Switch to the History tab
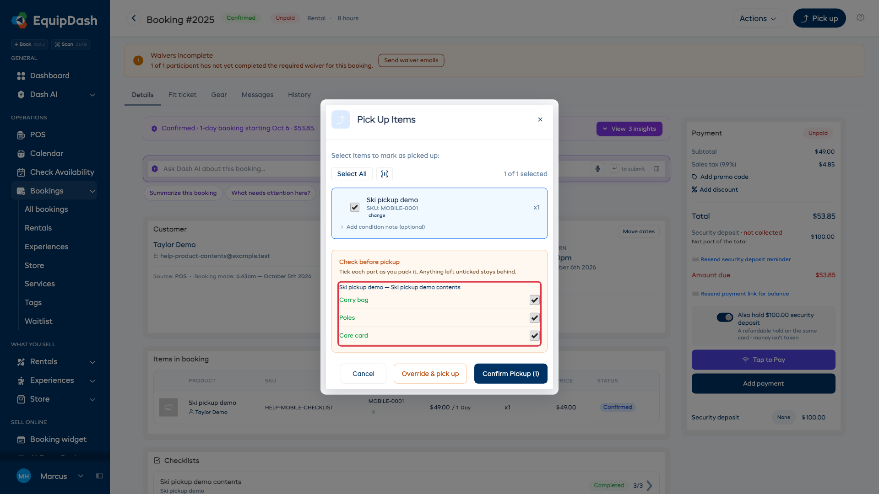Image resolution: width=879 pixels, height=494 pixels. (299, 95)
